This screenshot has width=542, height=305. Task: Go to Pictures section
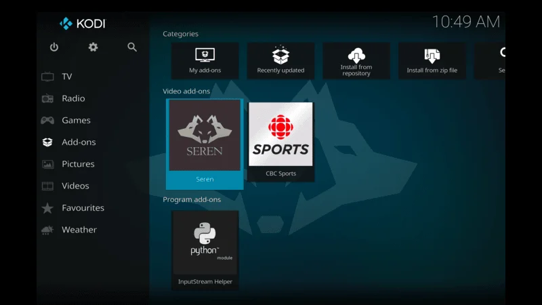pos(78,164)
